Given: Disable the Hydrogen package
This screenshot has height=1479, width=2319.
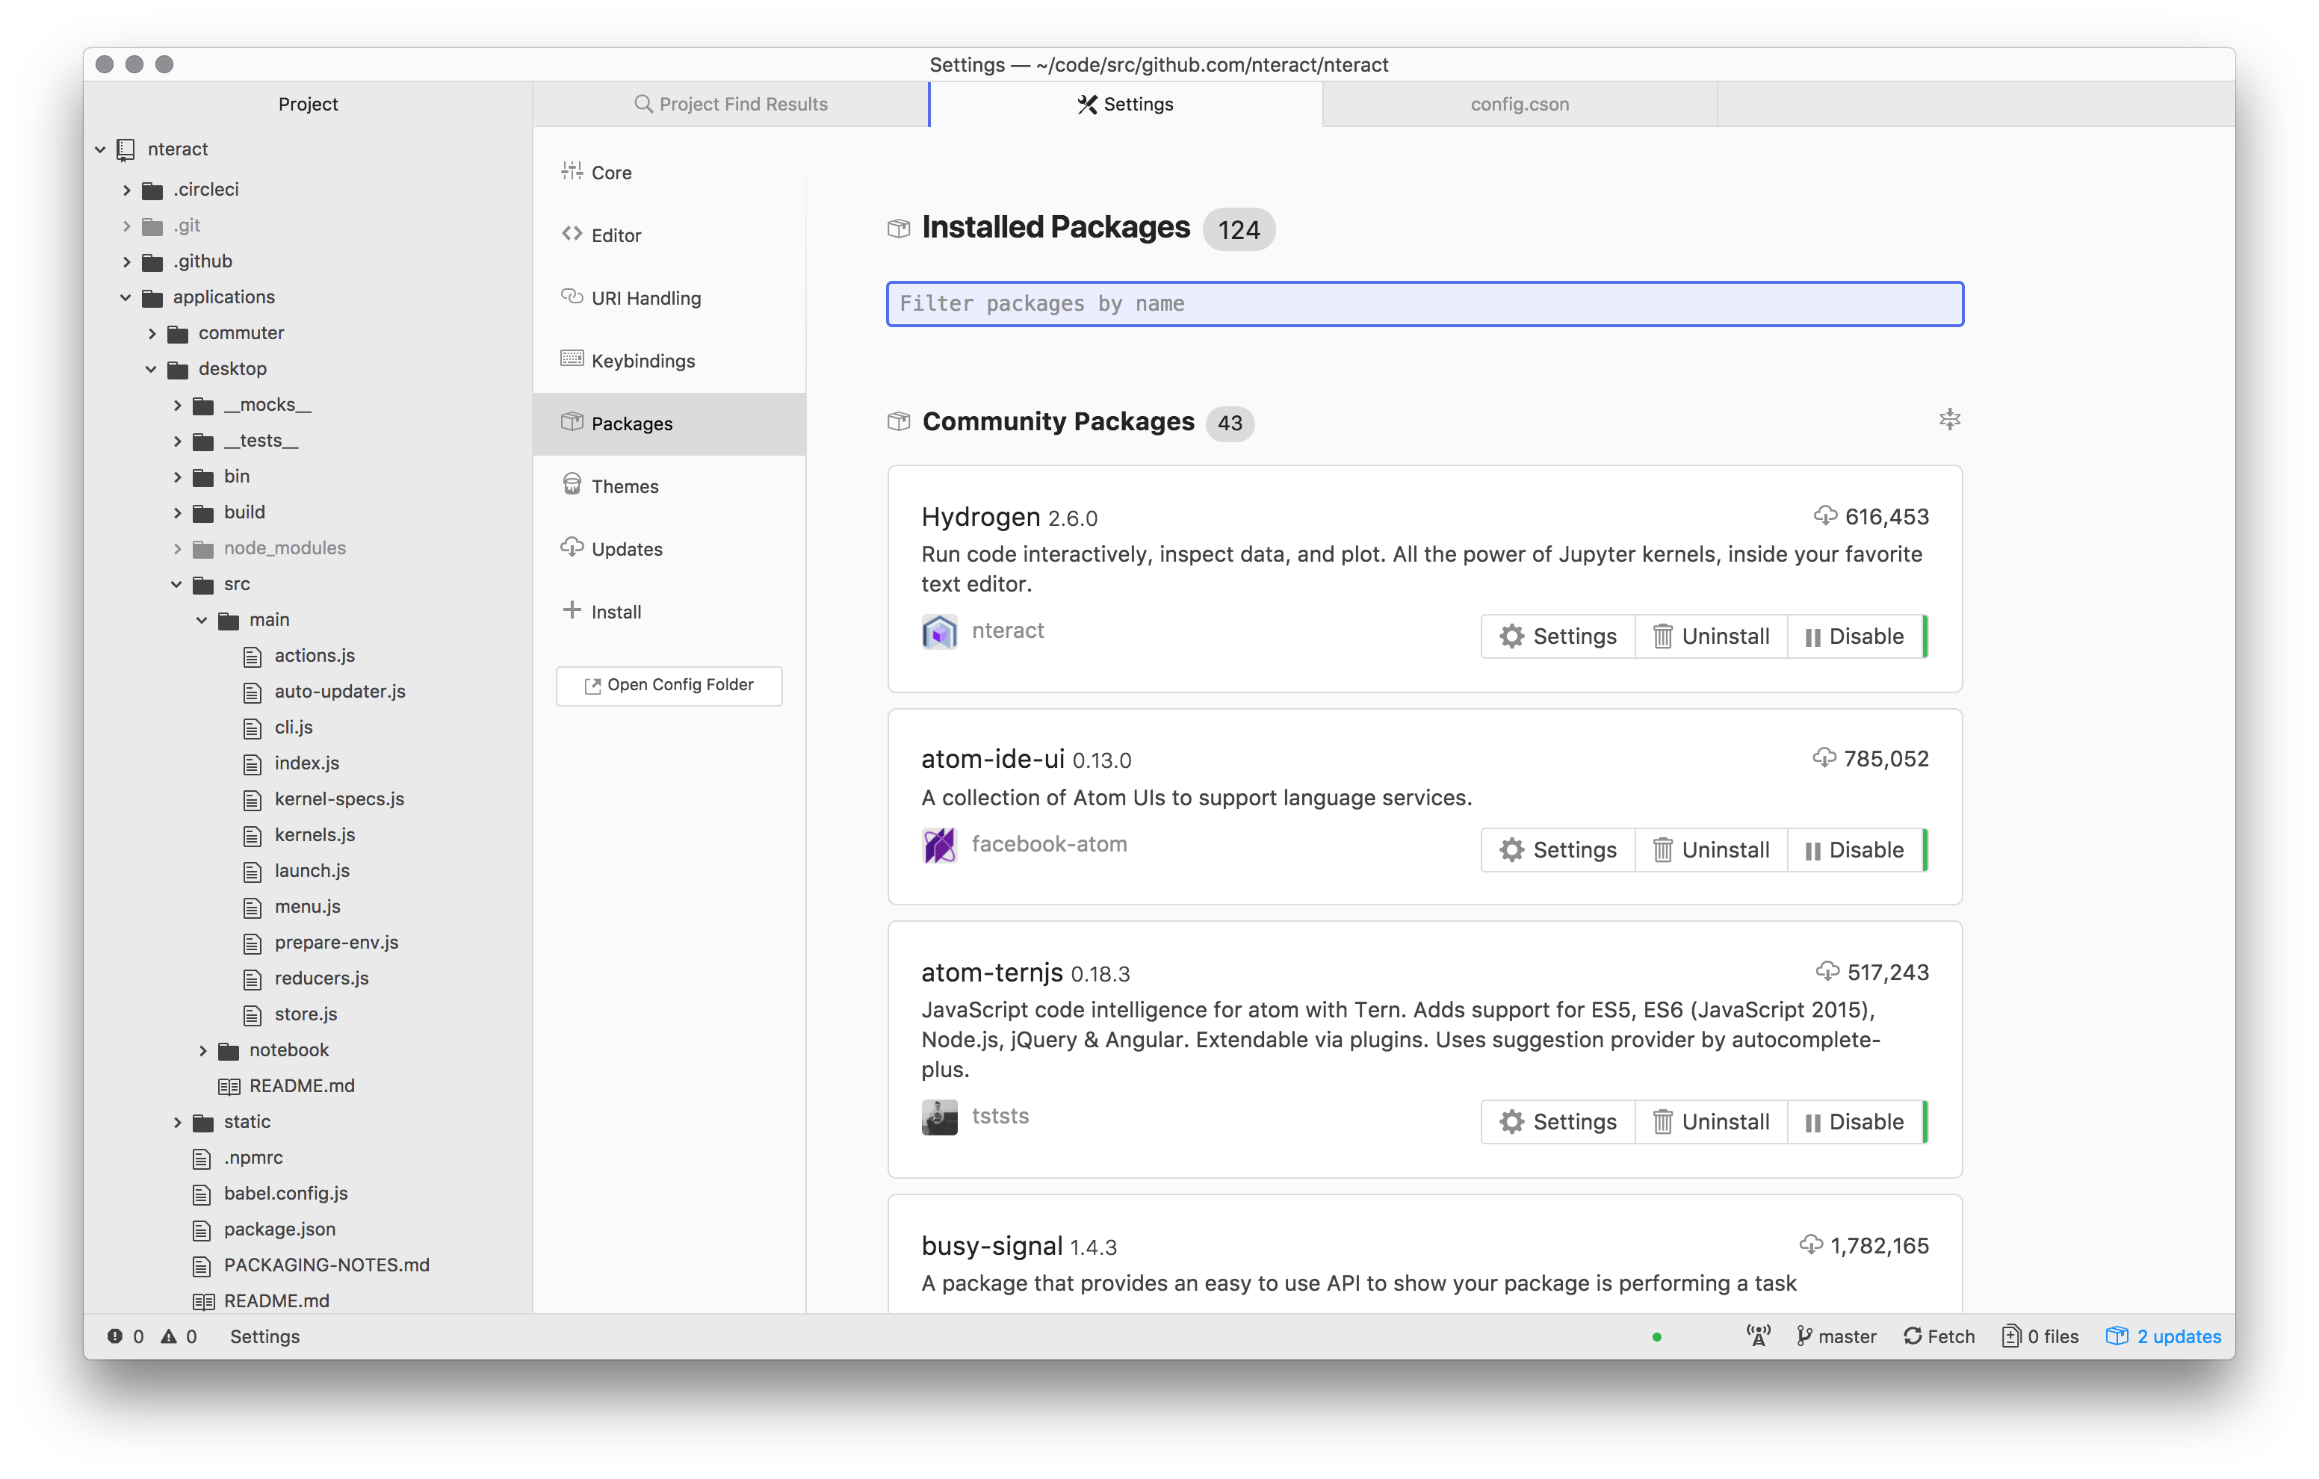Looking at the screenshot, I should [1854, 636].
